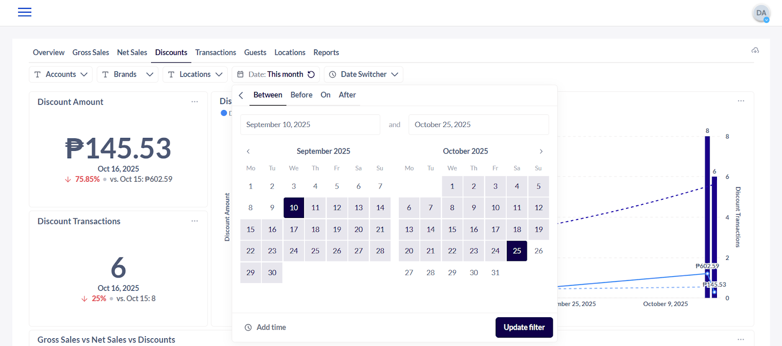
Task: Go to previous month in calendar
Action: (248, 151)
